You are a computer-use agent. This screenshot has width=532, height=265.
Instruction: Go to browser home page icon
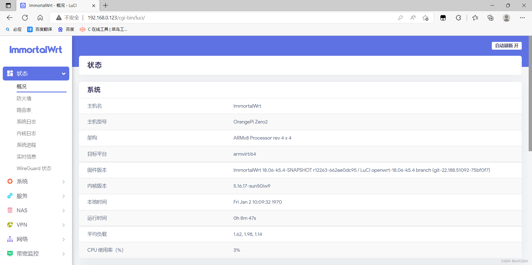[x=40, y=18]
